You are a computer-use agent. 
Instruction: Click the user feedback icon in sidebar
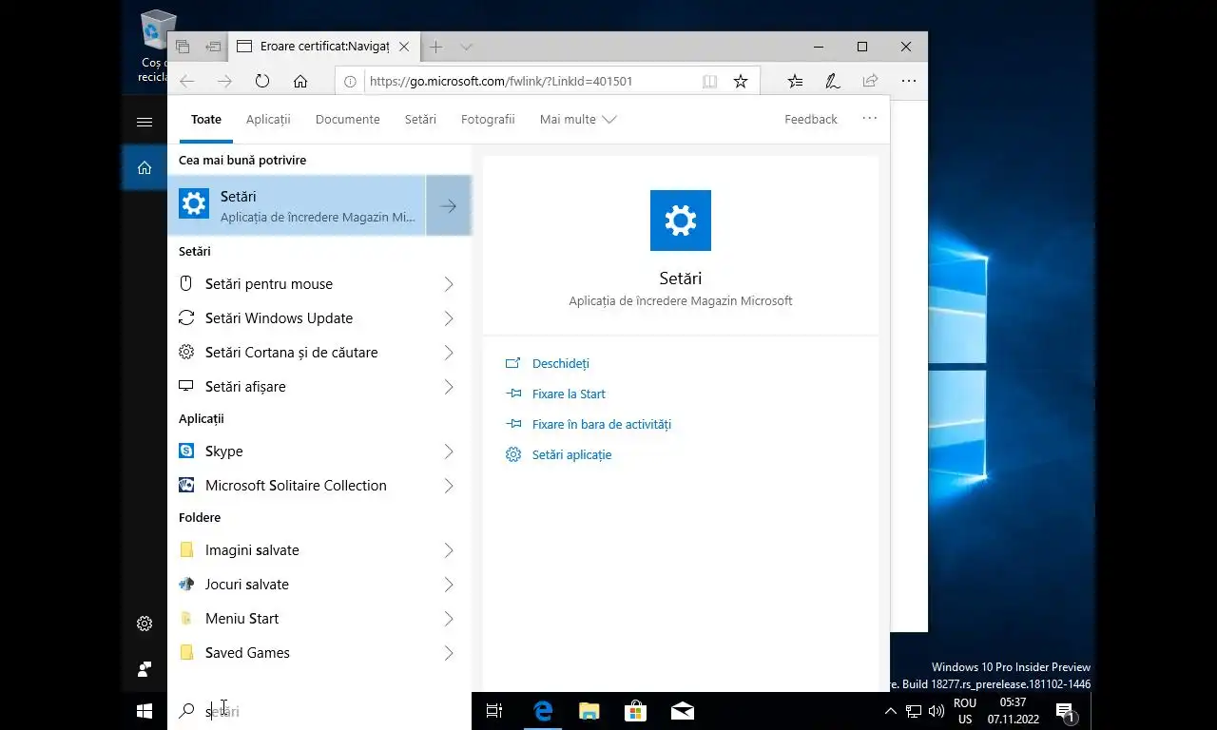145,669
